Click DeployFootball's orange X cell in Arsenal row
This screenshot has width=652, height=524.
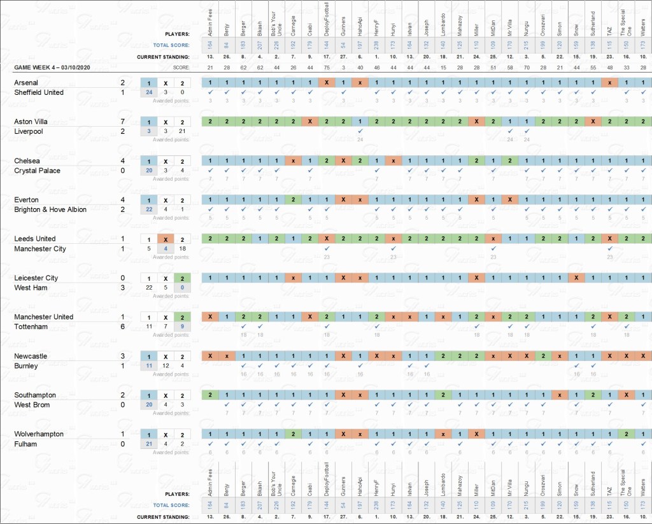pyautogui.click(x=326, y=83)
